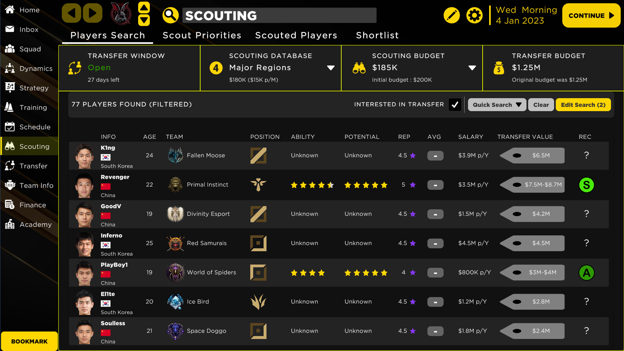Click the forward navigation arrow
This screenshot has width=624, height=351.
92,13
